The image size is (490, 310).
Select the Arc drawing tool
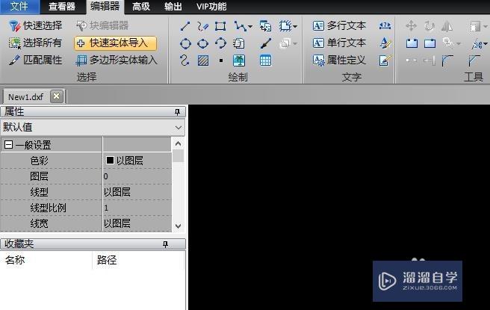click(x=220, y=43)
